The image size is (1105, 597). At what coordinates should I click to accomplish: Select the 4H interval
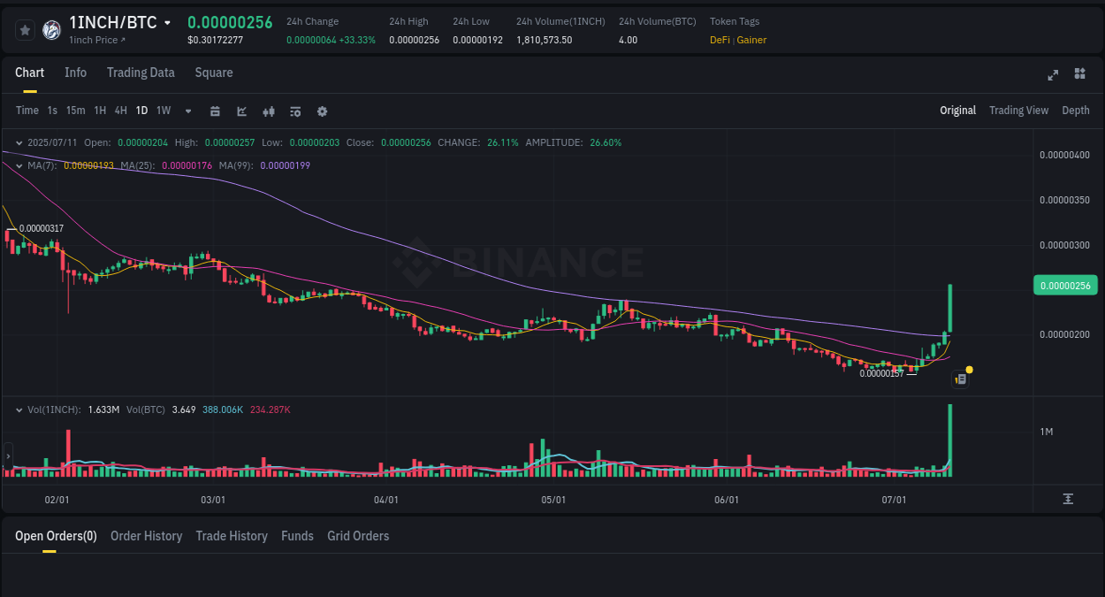121,111
